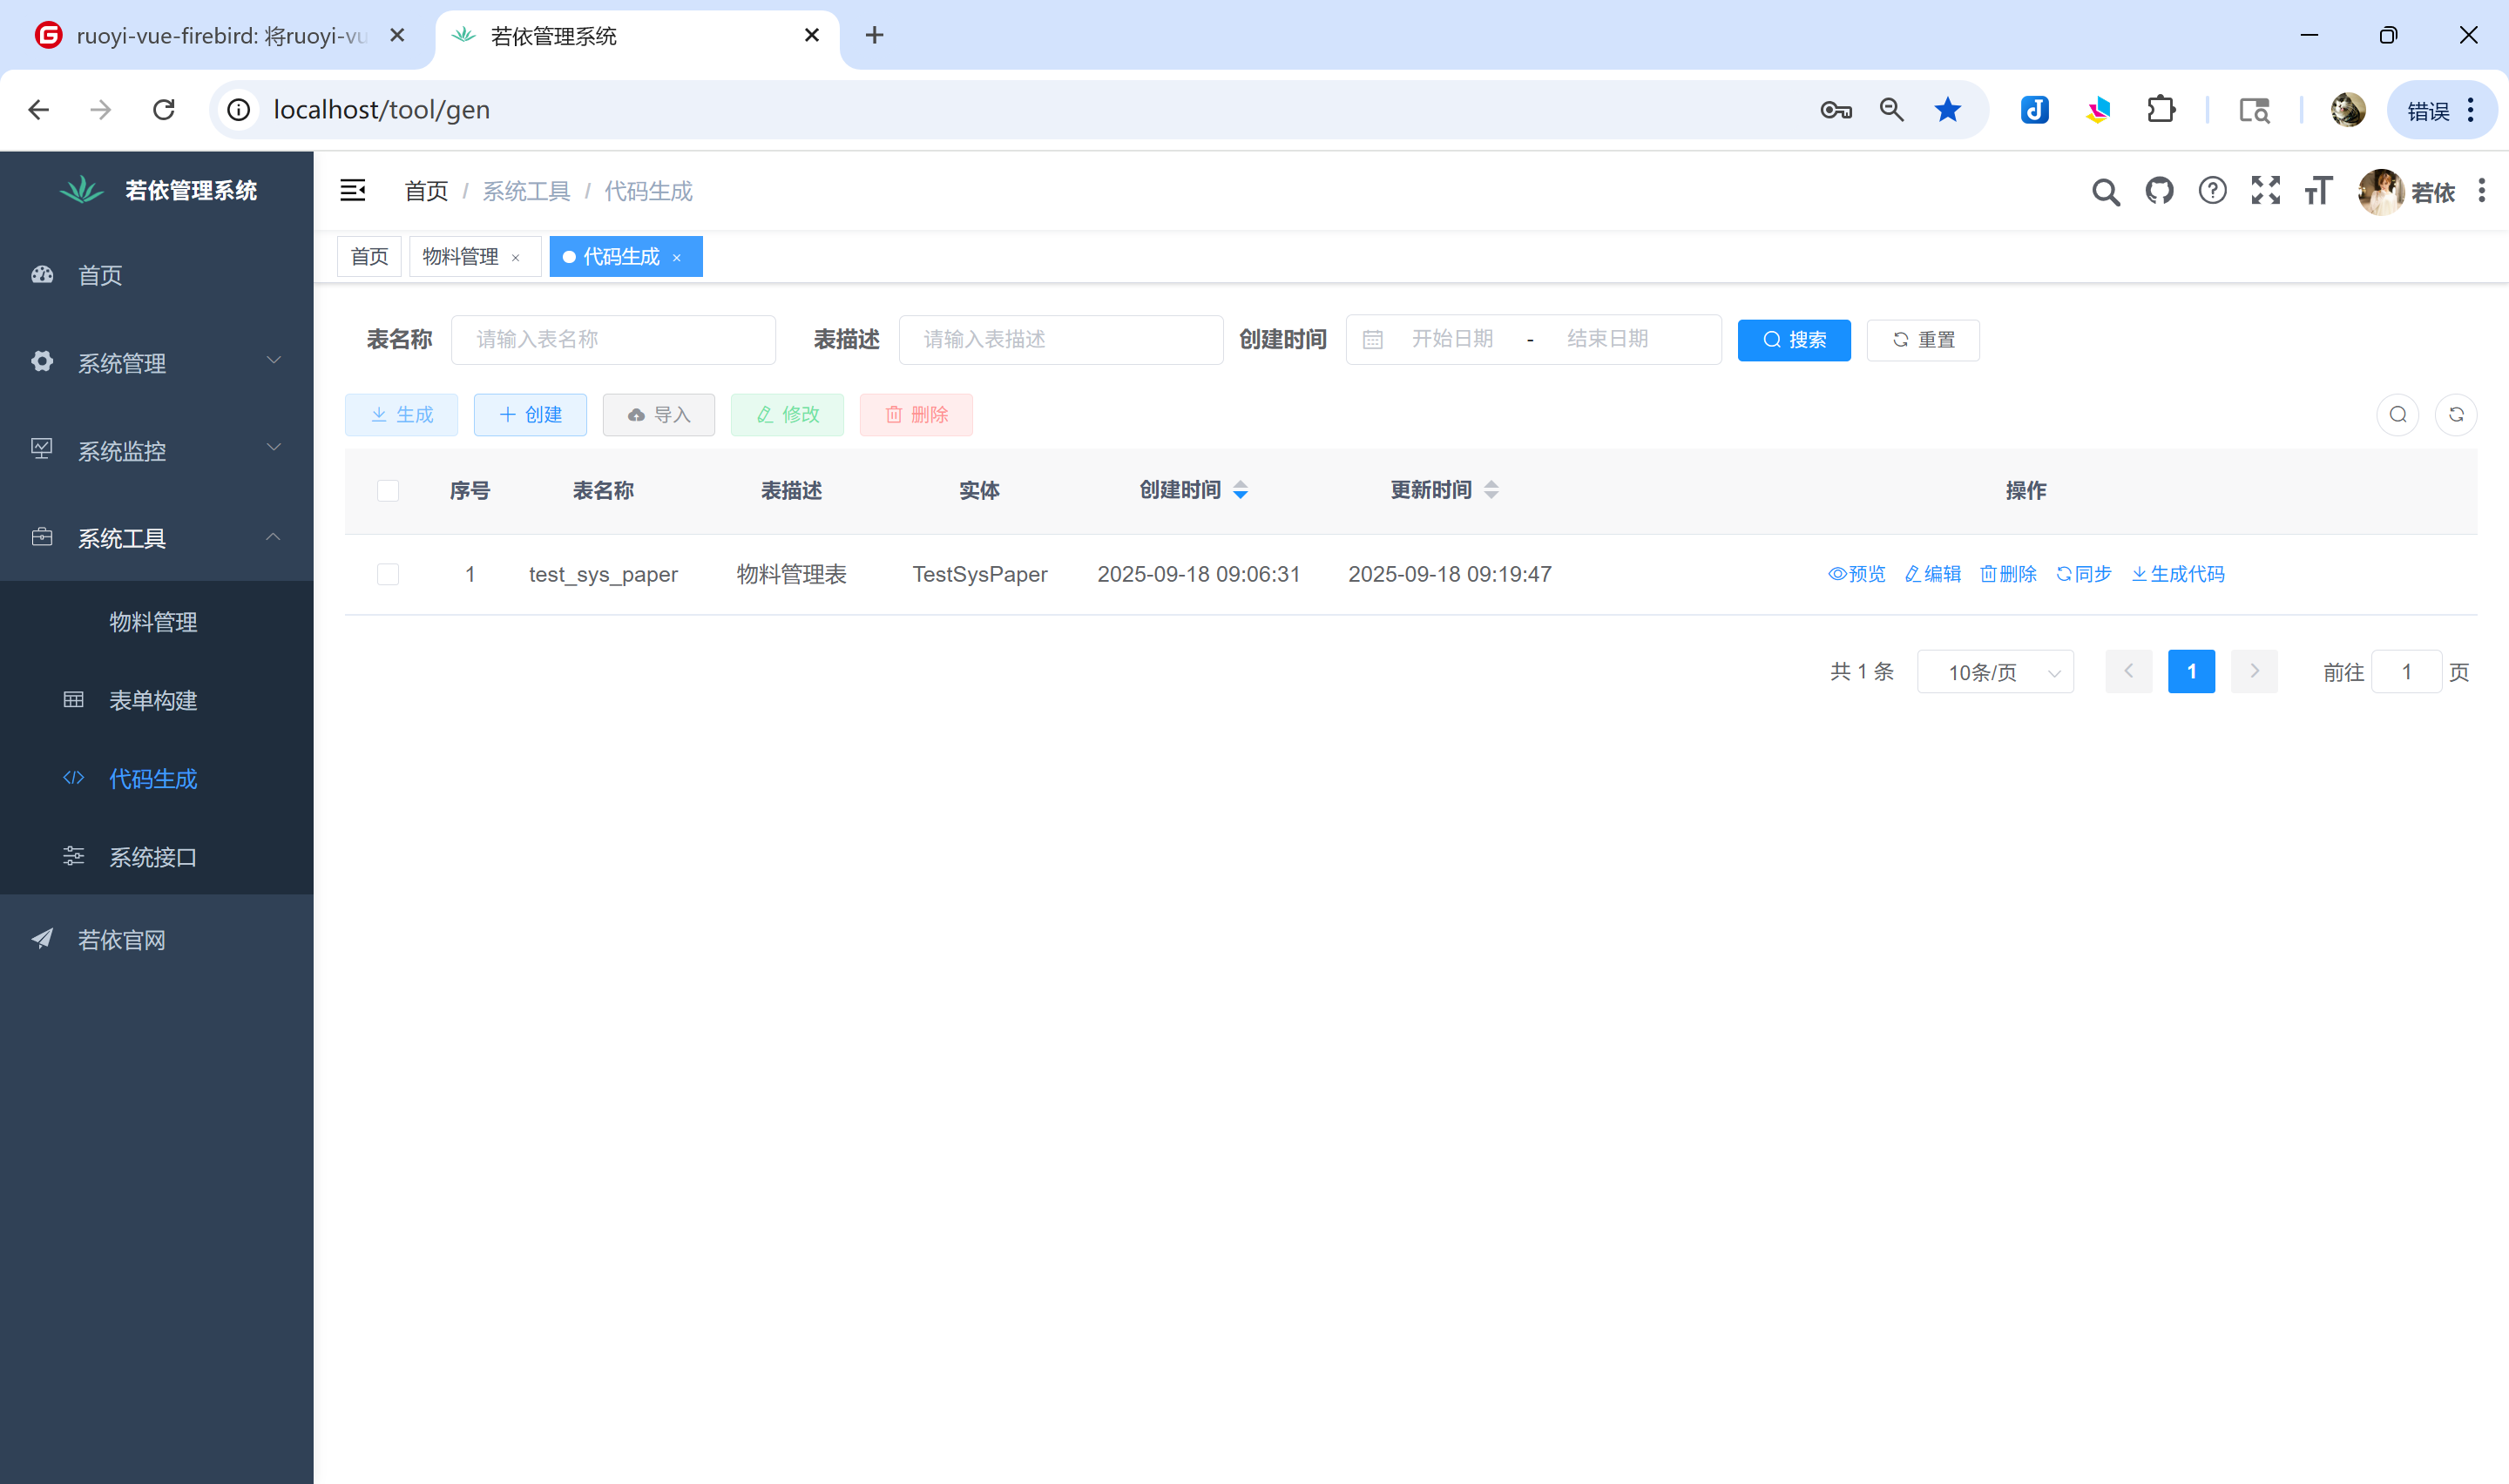Open 表单构建 in the sidebar
Viewport: 2509px width, 1484px height.
pyautogui.click(x=153, y=700)
